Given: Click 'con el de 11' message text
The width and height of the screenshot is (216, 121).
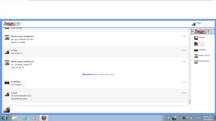Looking at the screenshot, I should pyautogui.click(x=17, y=53).
